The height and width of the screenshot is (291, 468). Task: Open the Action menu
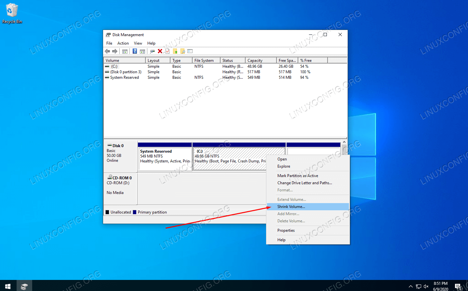[123, 43]
